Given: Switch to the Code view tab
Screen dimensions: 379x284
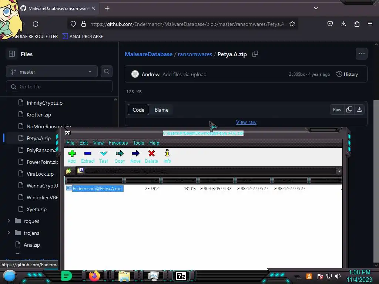Looking at the screenshot, I should pyautogui.click(x=138, y=110).
